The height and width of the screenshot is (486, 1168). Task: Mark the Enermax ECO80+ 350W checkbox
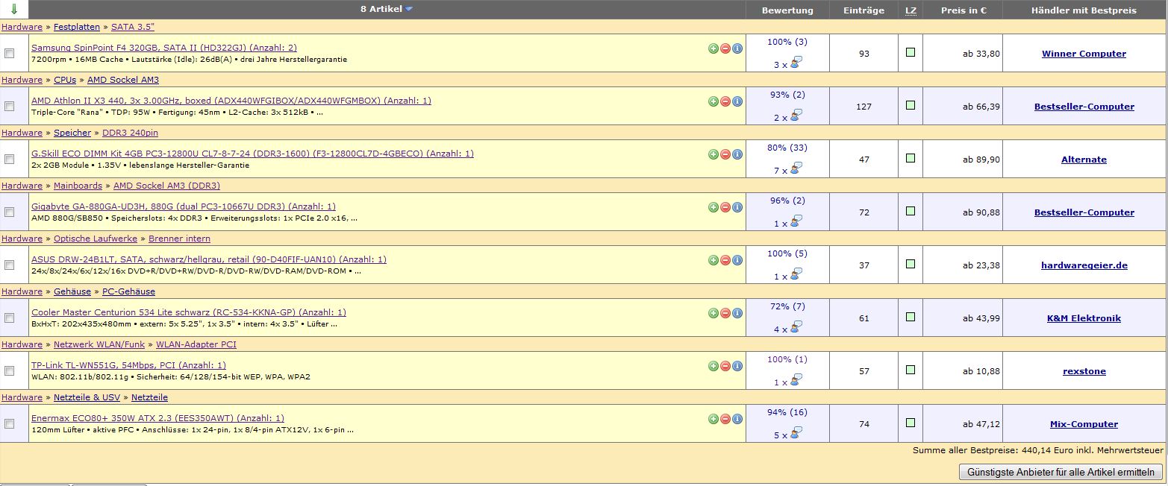[10, 423]
